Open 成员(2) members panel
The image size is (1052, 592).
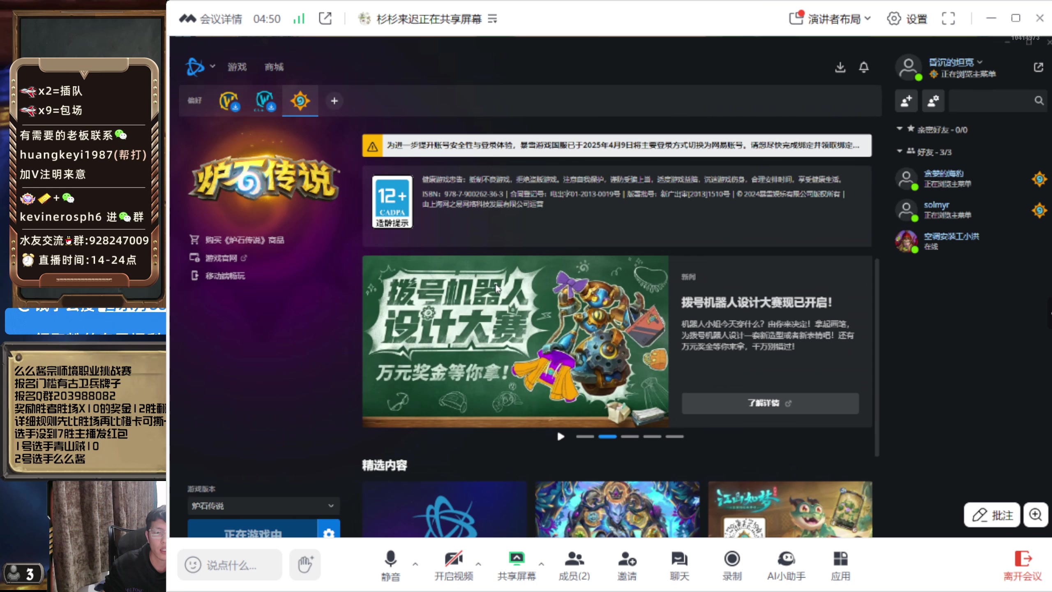coord(574,566)
